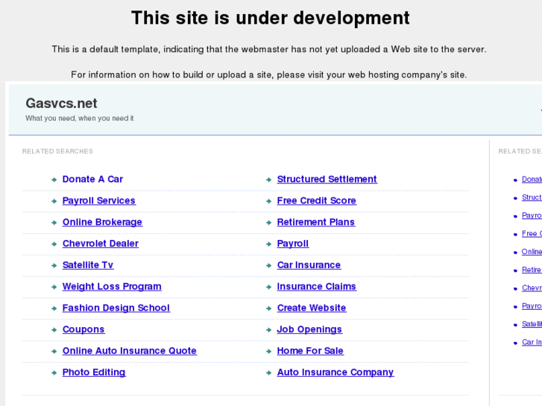542x406 pixels.
Task: Click the Gasvcs.net site title
Action: point(61,104)
